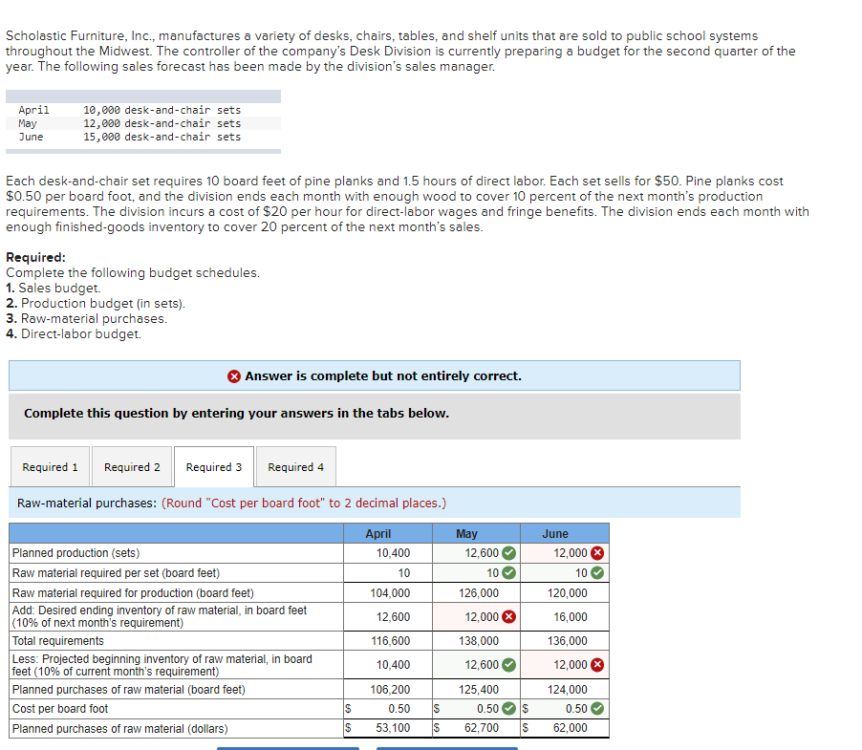Click the rounding instruction in red text
The width and height of the screenshot is (862, 750).
tap(304, 503)
